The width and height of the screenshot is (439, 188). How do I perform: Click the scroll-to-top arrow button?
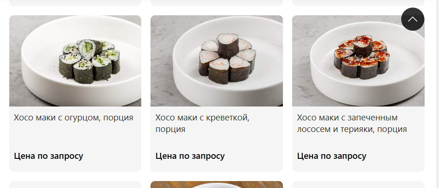click(x=413, y=19)
